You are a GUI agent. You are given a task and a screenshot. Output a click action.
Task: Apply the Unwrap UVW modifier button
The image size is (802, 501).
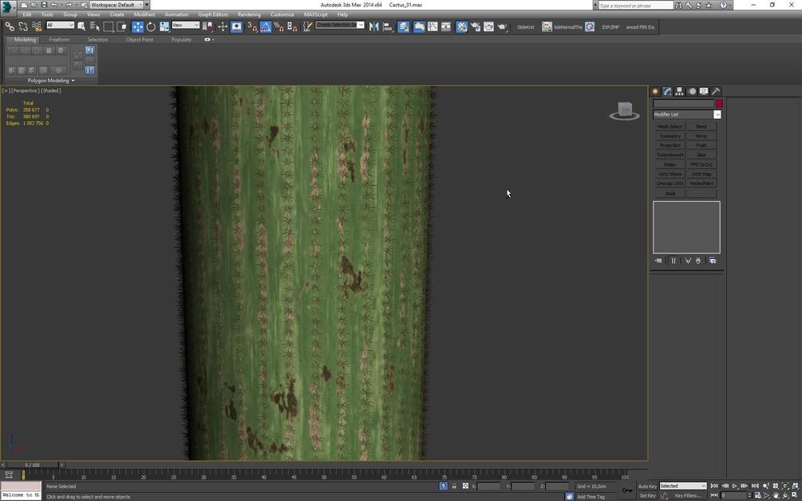coord(670,183)
